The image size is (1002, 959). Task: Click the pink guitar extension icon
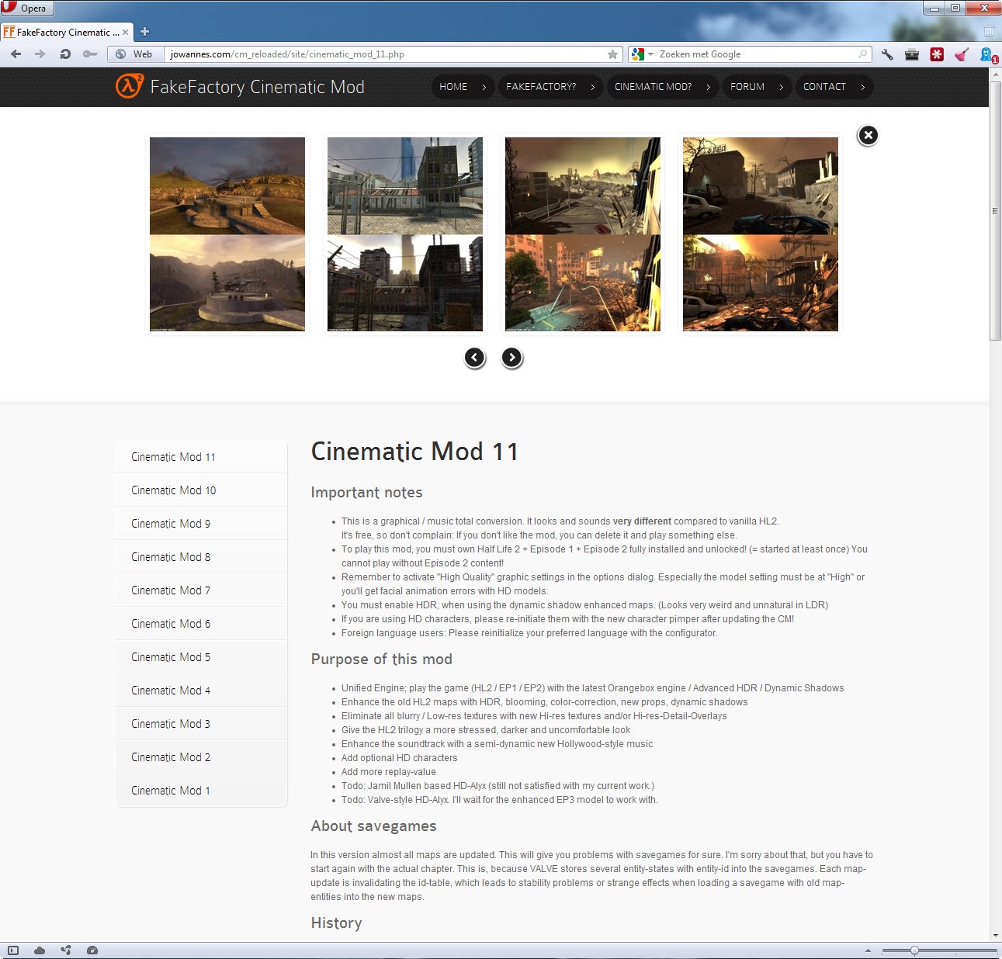point(962,54)
